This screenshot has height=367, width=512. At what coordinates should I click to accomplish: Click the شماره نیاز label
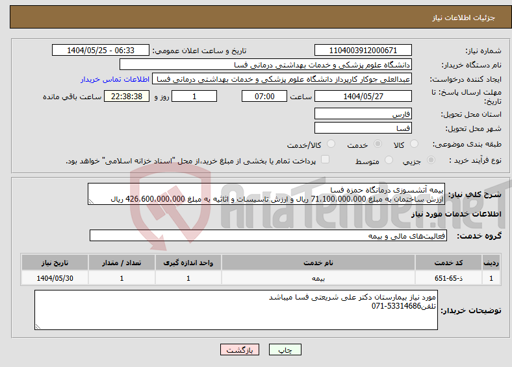tap(483, 51)
